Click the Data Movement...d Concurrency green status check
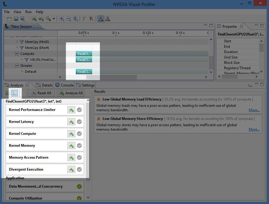 pos(79,186)
